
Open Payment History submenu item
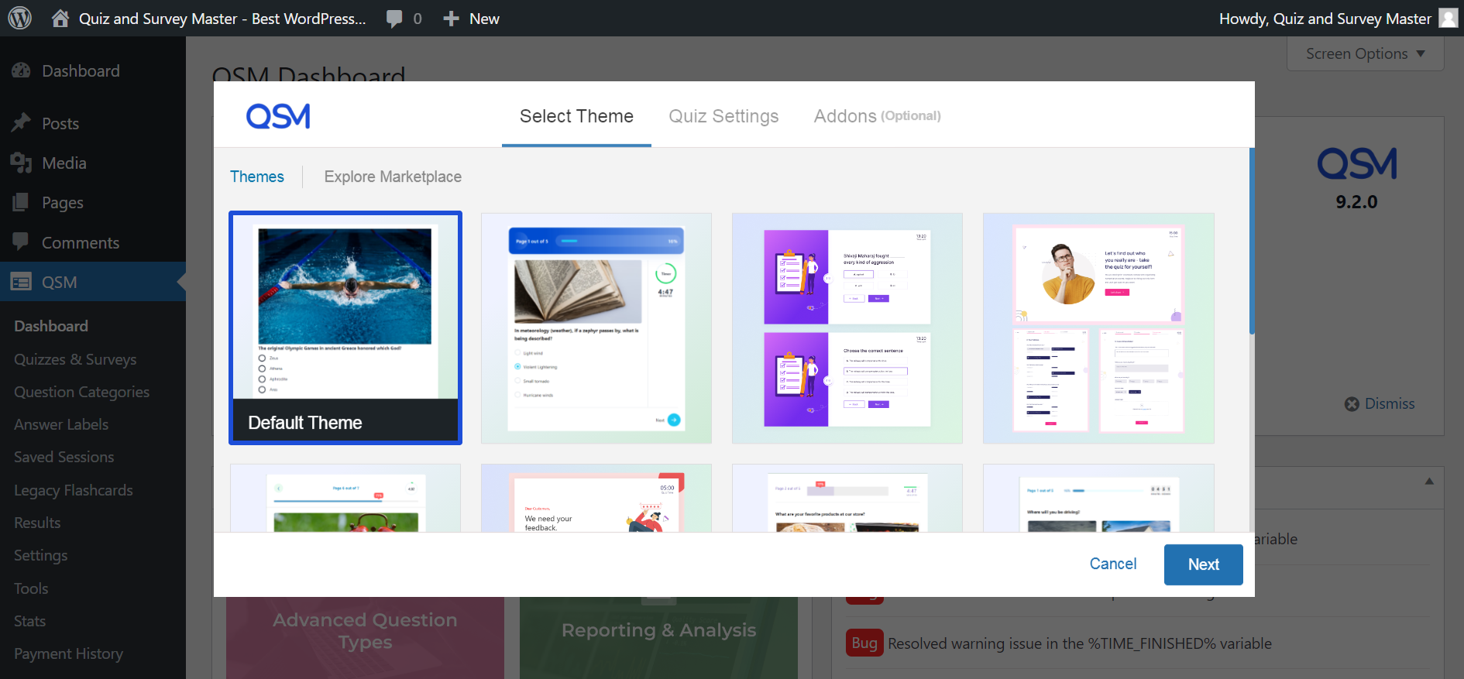click(x=68, y=653)
